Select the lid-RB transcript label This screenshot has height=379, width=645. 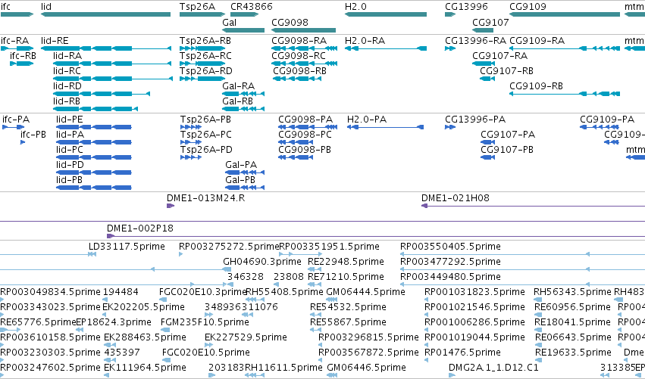66,101
